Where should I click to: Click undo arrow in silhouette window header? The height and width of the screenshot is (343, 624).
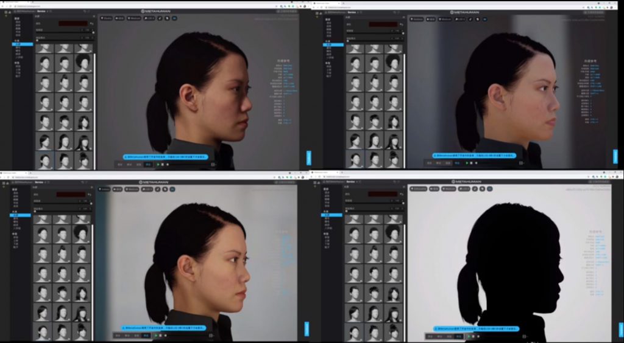394,181
